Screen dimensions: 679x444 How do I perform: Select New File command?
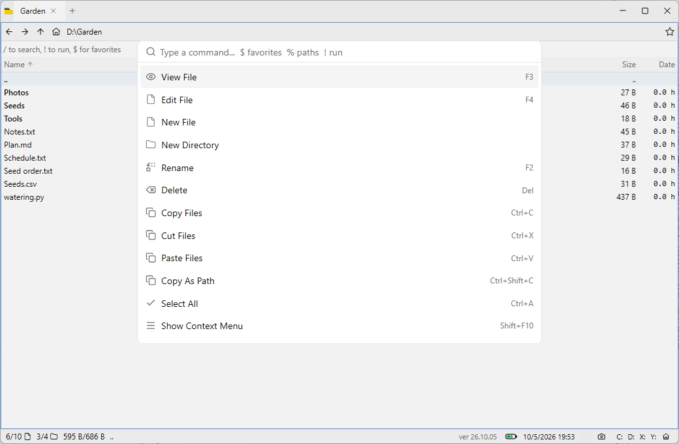[x=339, y=122]
